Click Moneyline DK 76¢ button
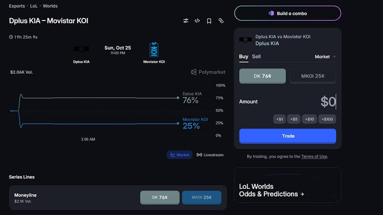The height and width of the screenshot is (215, 383). point(160,197)
